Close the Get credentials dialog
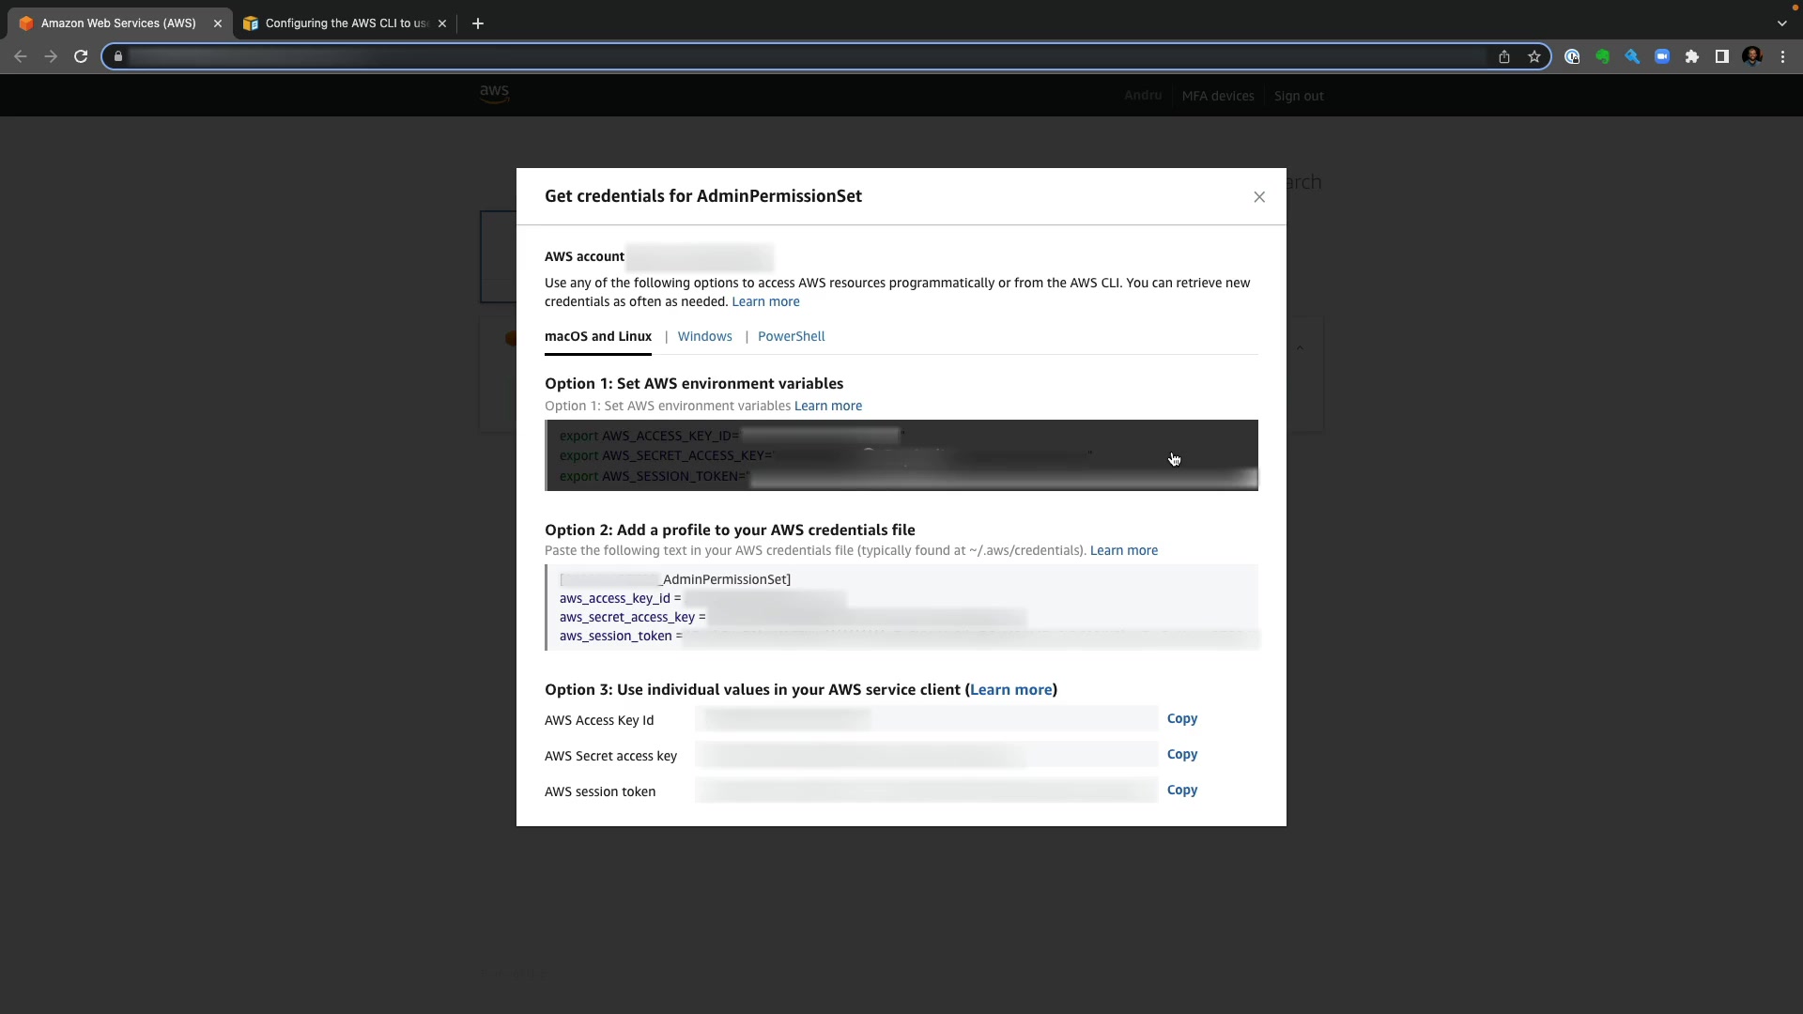This screenshot has height=1014, width=1803. click(x=1259, y=197)
